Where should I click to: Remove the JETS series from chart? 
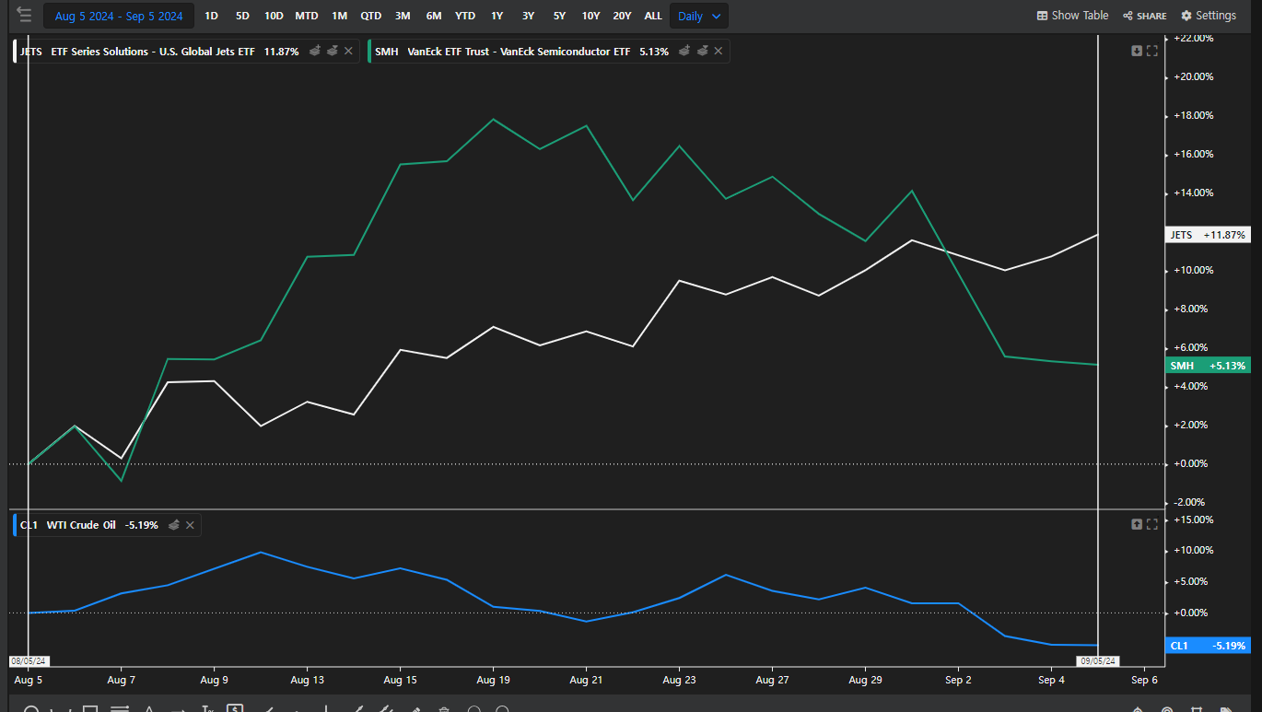[348, 52]
